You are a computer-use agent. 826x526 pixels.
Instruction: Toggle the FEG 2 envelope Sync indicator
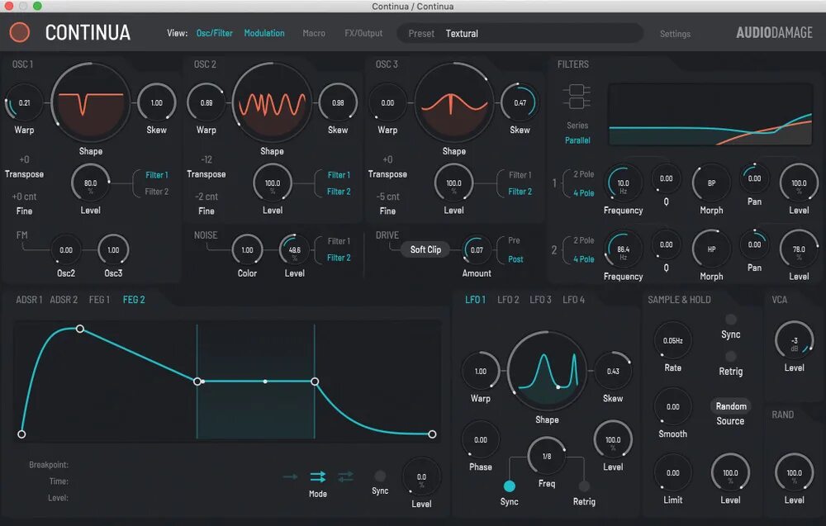click(380, 476)
